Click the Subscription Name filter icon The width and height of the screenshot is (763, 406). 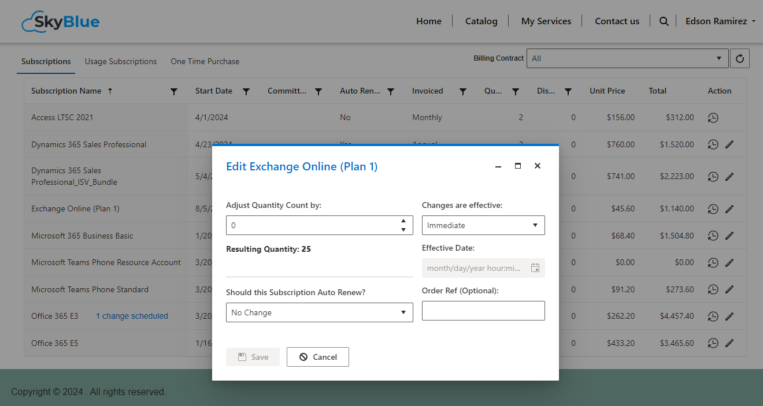click(x=174, y=91)
